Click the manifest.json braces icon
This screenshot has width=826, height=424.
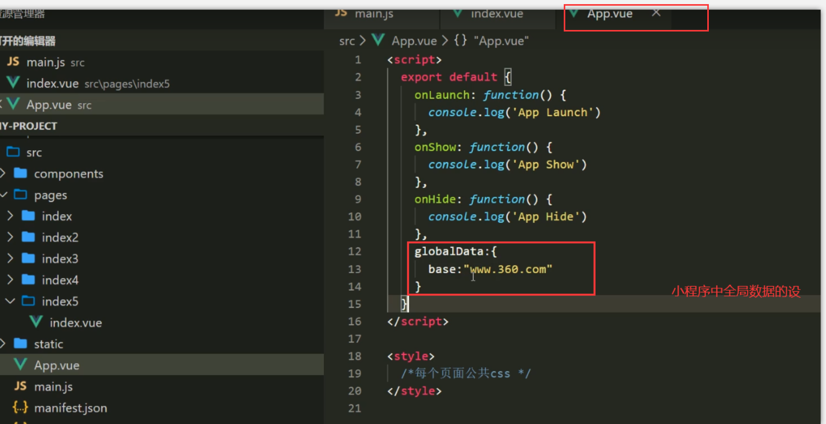tap(21, 407)
